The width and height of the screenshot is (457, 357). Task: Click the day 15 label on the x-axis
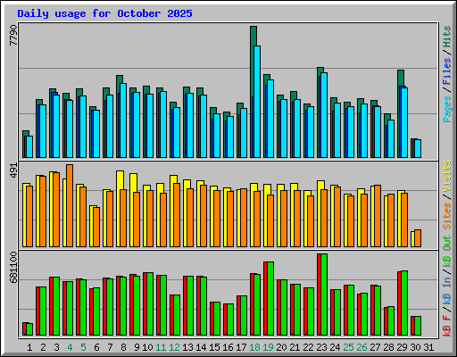(214, 347)
